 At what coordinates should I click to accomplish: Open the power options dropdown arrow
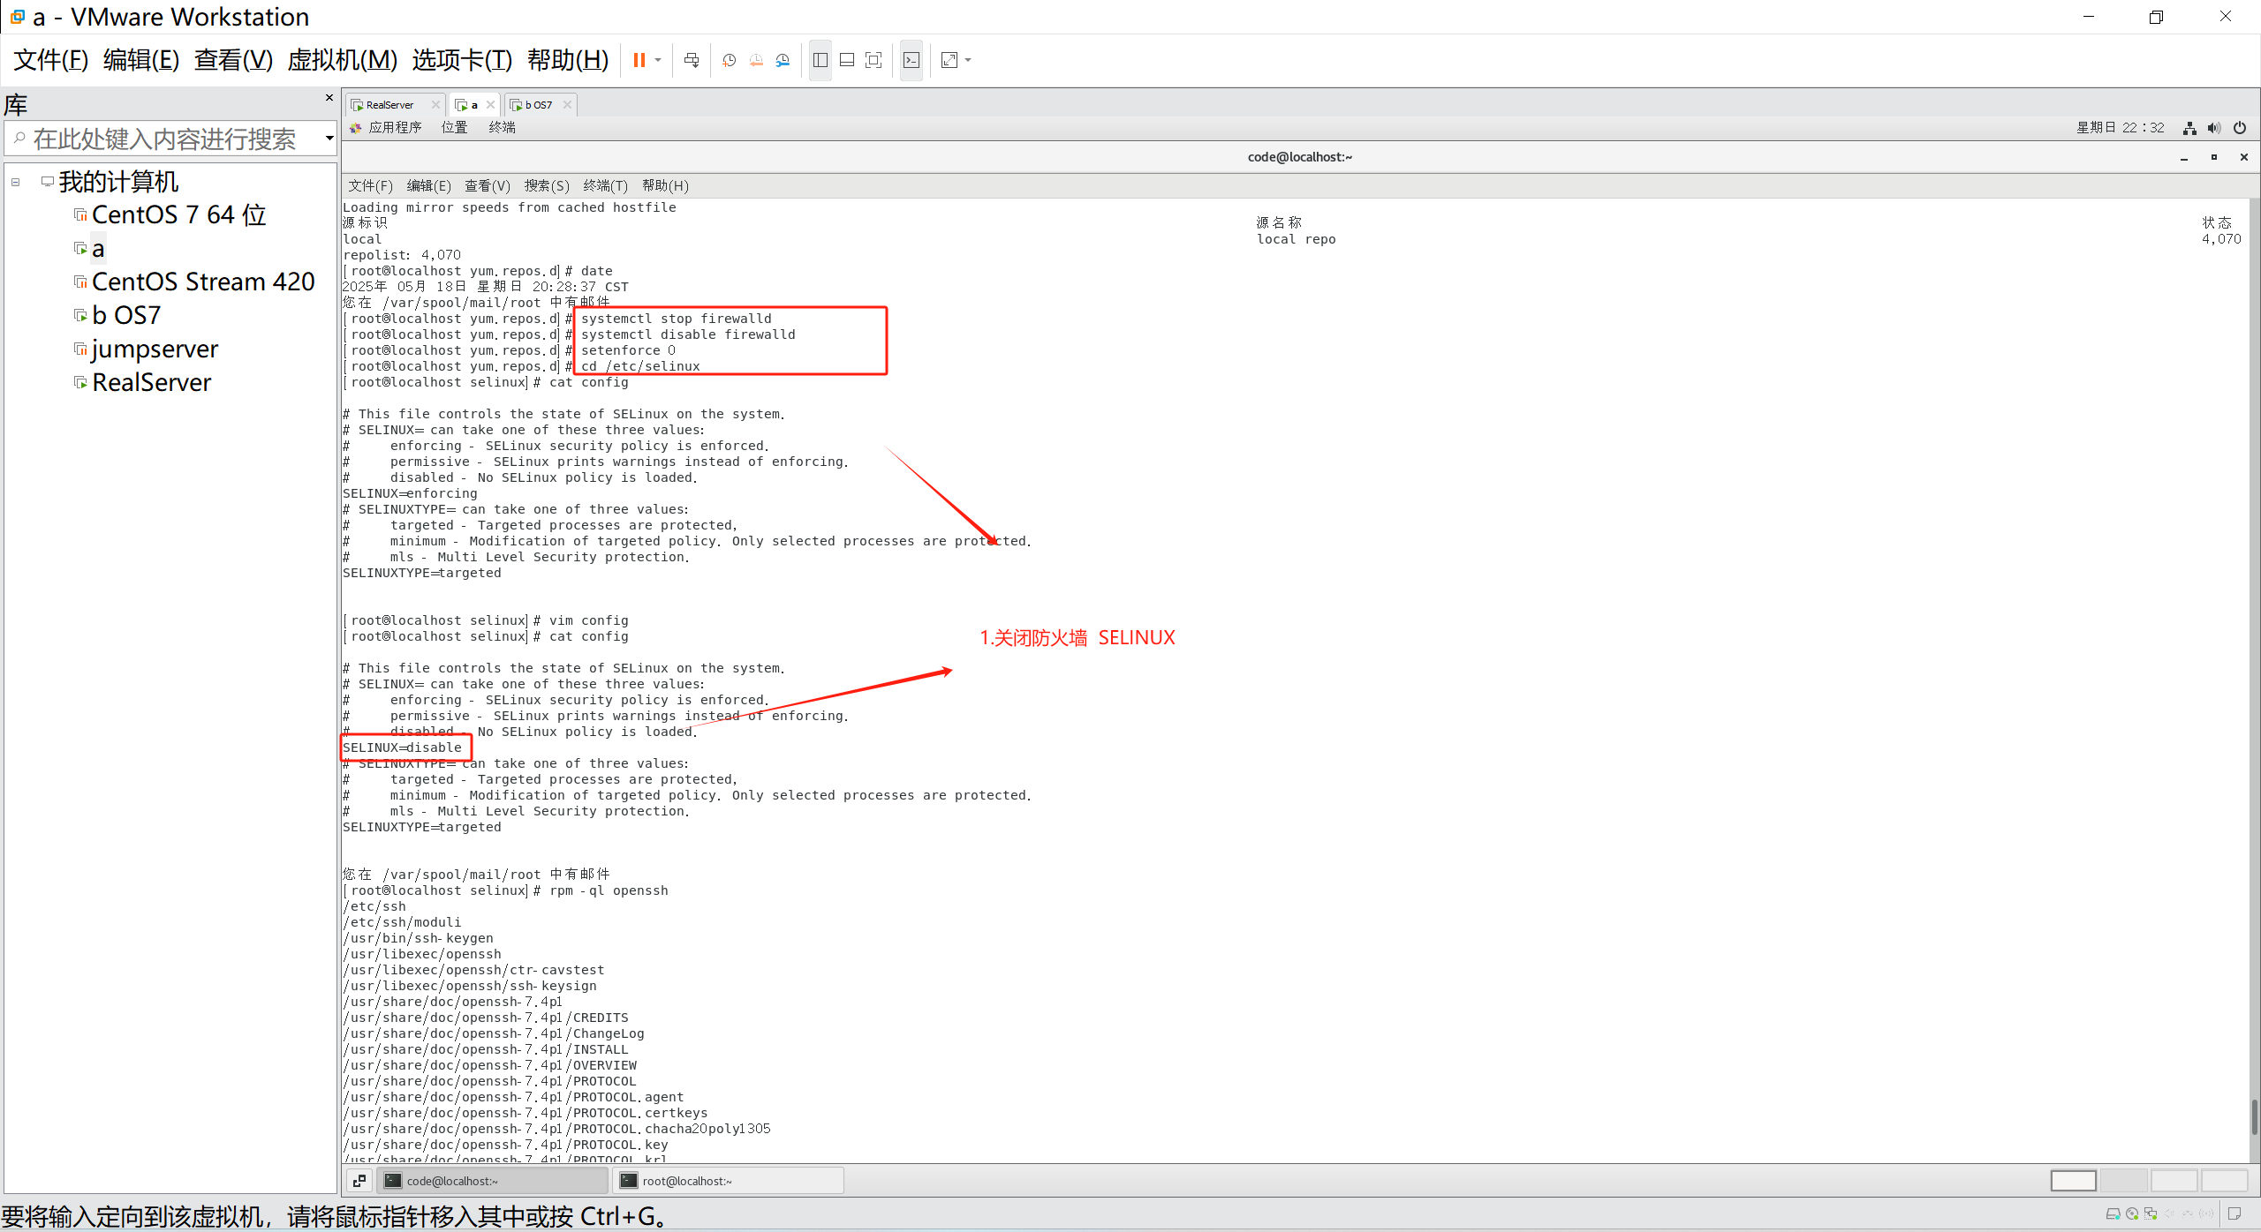(x=658, y=60)
